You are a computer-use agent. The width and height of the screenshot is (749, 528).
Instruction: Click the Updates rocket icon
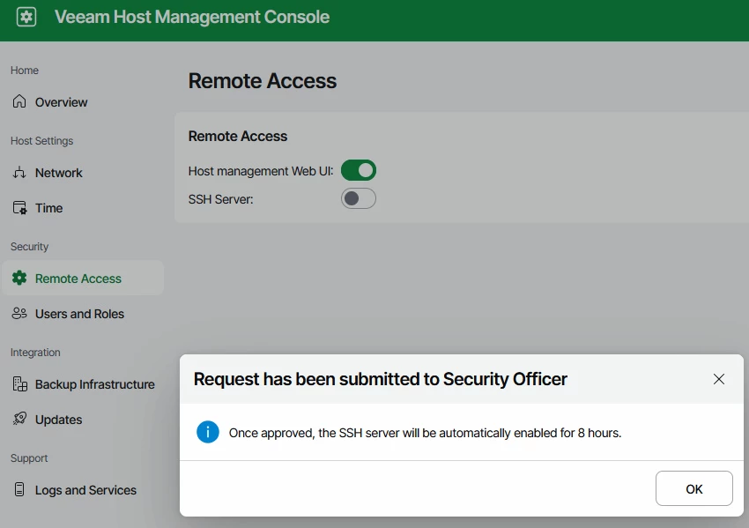(19, 420)
